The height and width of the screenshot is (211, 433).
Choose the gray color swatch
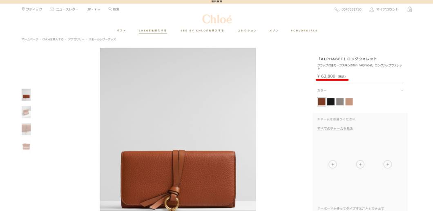point(340,102)
